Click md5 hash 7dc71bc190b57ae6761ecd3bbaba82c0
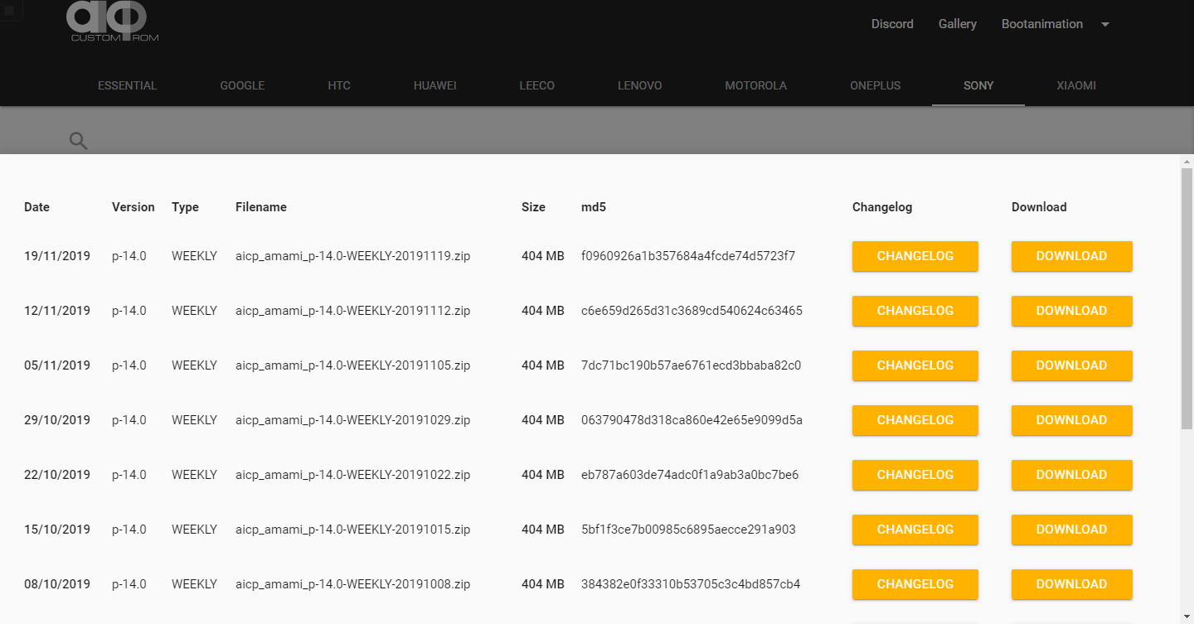This screenshot has width=1194, height=624. tap(691, 365)
